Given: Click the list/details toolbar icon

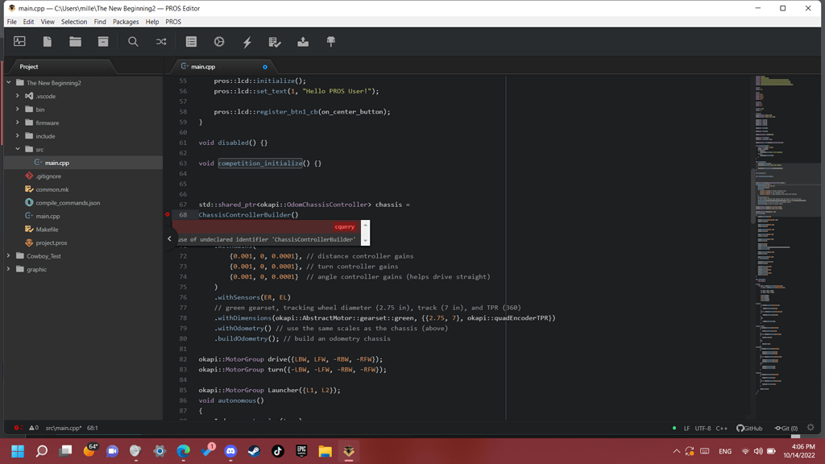Looking at the screenshot, I should (x=190, y=41).
